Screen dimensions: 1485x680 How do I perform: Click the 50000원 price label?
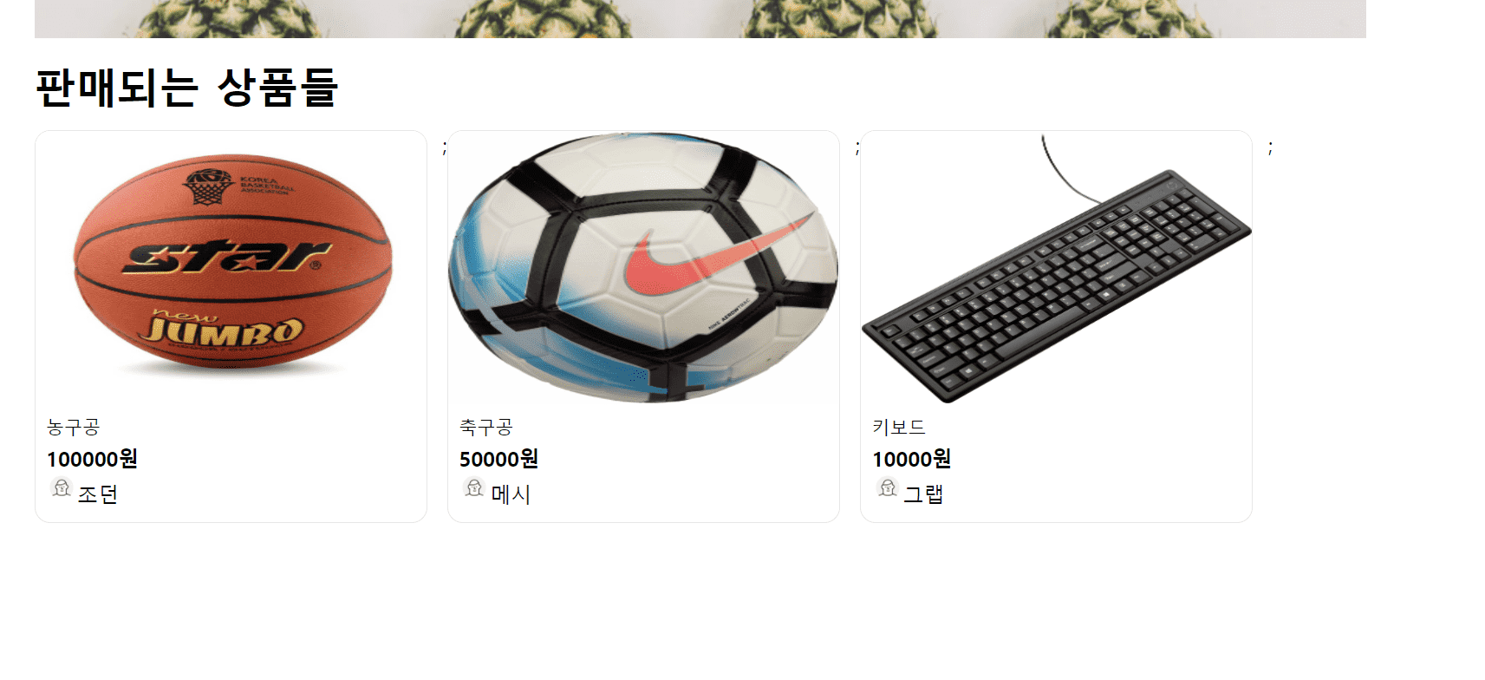[498, 459]
